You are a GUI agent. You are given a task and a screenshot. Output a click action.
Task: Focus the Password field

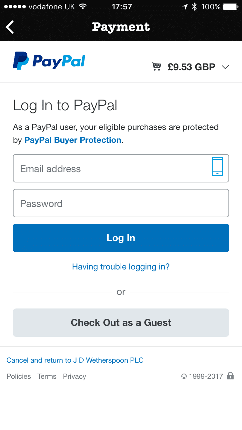point(121,203)
